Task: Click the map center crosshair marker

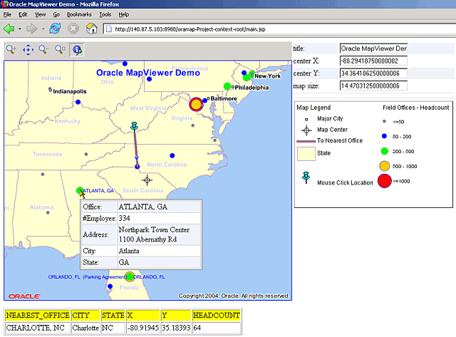Action: 147,180
